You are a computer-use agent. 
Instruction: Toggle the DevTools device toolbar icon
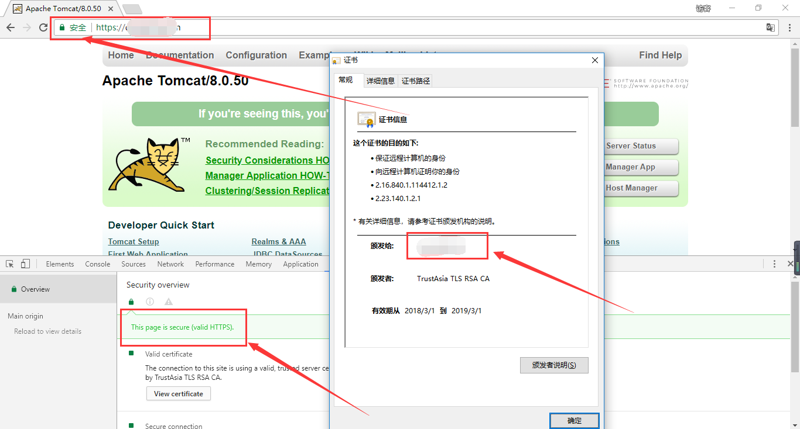coord(25,264)
